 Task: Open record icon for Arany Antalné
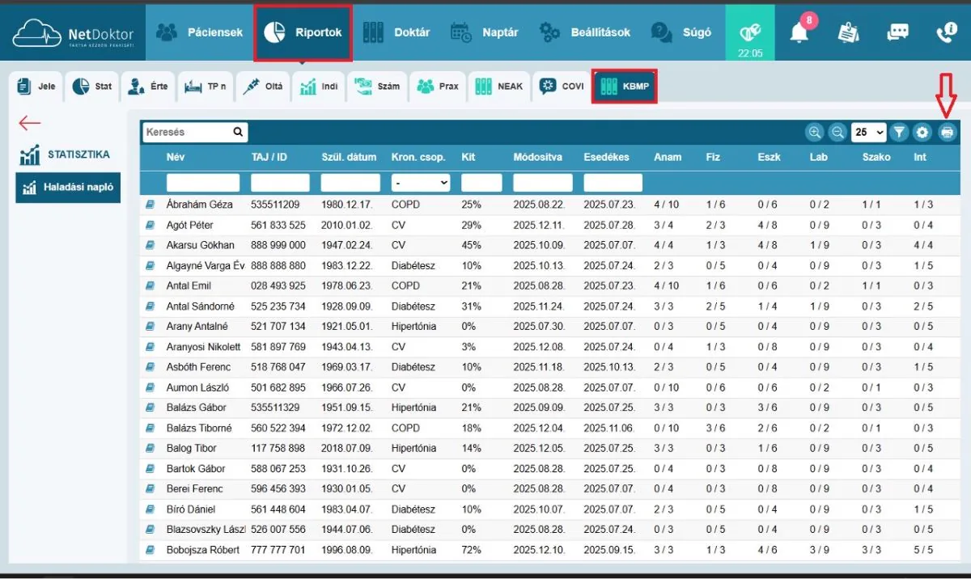tap(150, 326)
